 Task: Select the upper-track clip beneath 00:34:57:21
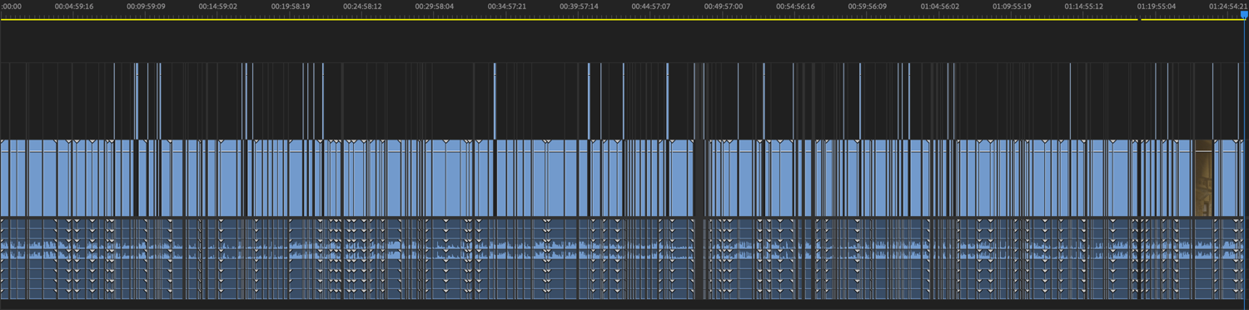(495, 101)
